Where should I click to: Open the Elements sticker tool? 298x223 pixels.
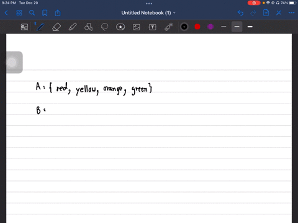(120, 27)
